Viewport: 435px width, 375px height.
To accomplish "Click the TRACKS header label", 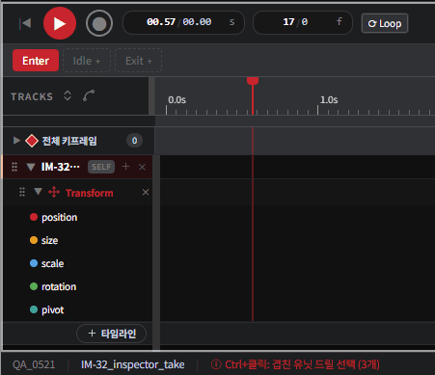I will pos(32,96).
